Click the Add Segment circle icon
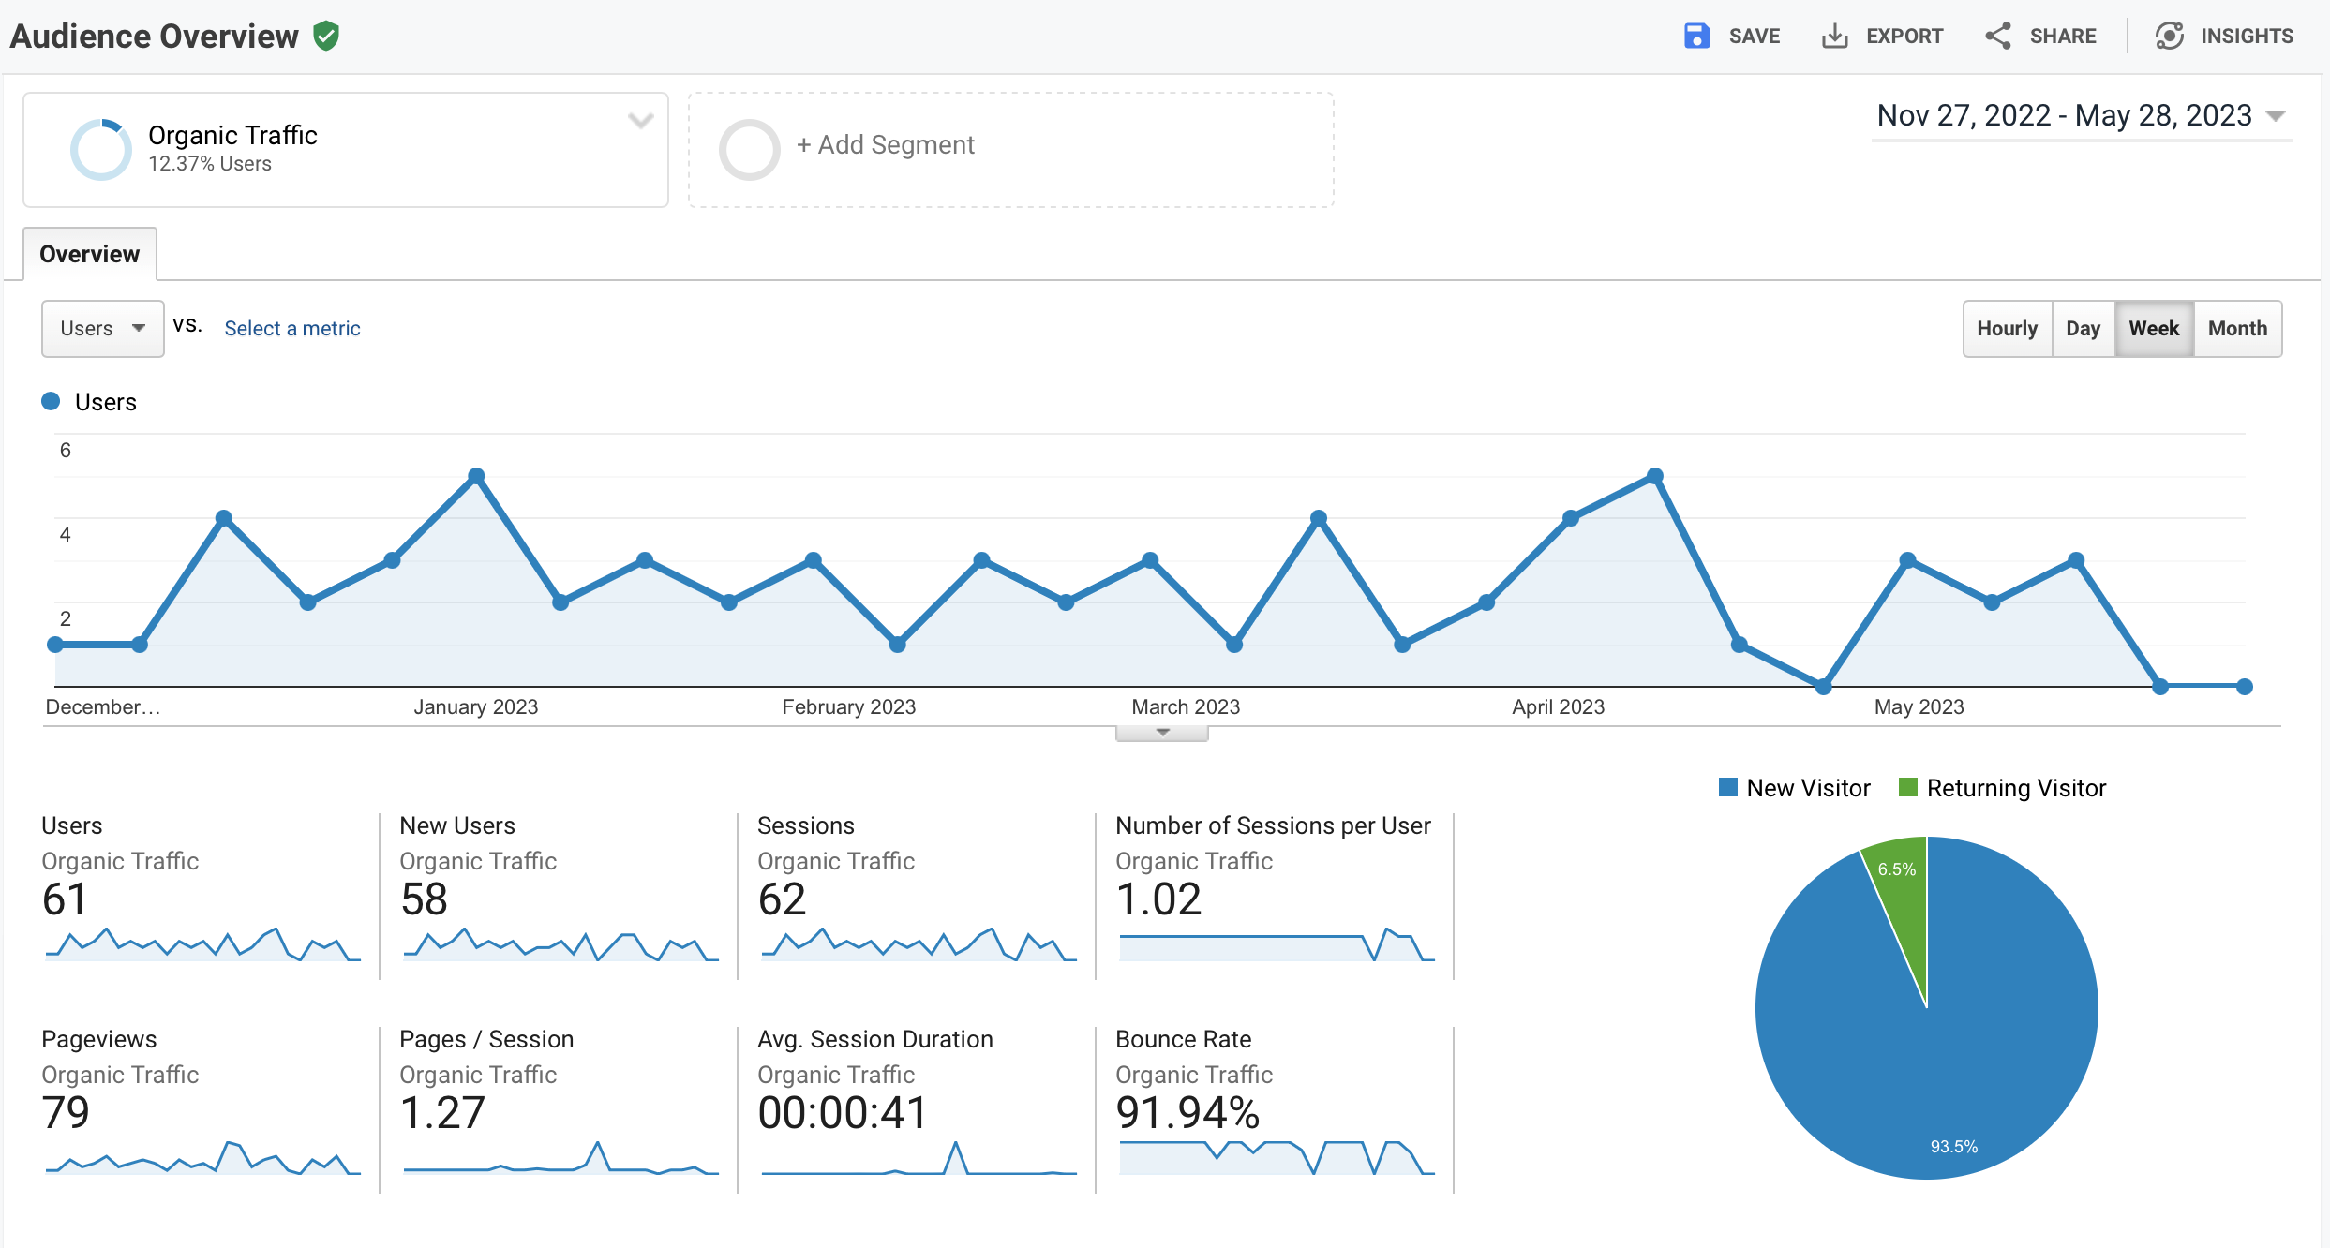This screenshot has width=2330, height=1248. 748,147
